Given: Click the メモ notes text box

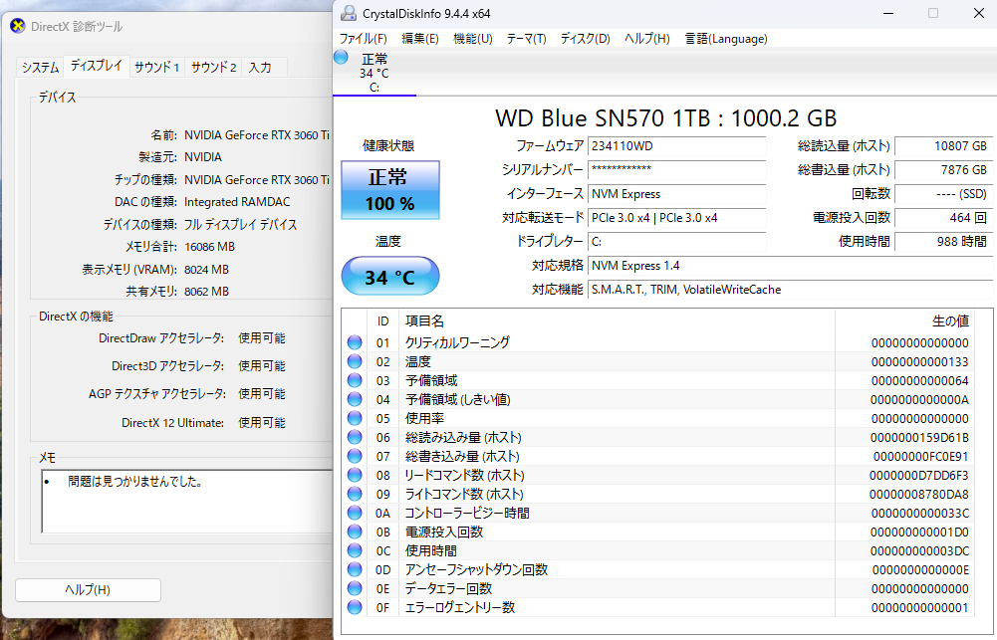Looking at the screenshot, I should [x=187, y=502].
